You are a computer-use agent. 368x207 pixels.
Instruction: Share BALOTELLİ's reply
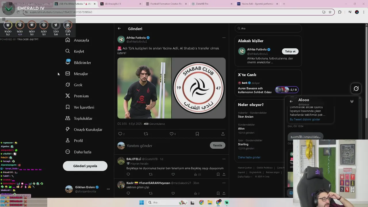tap(224, 174)
